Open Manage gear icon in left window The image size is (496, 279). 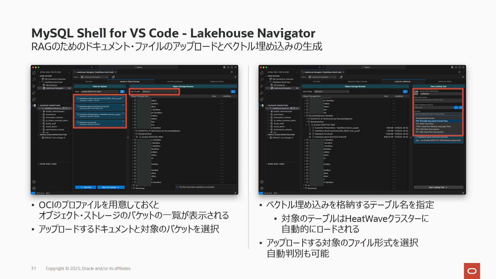[x=34, y=188]
